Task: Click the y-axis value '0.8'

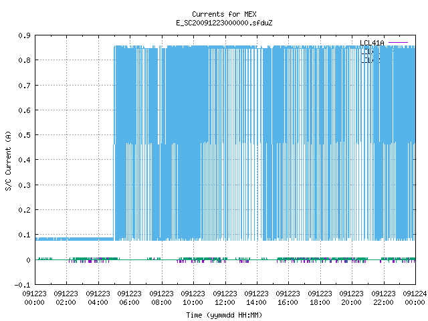Action: (x=25, y=60)
